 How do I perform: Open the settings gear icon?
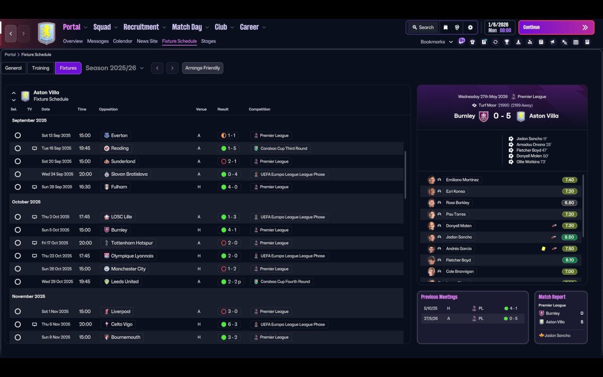tap(470, 27)
